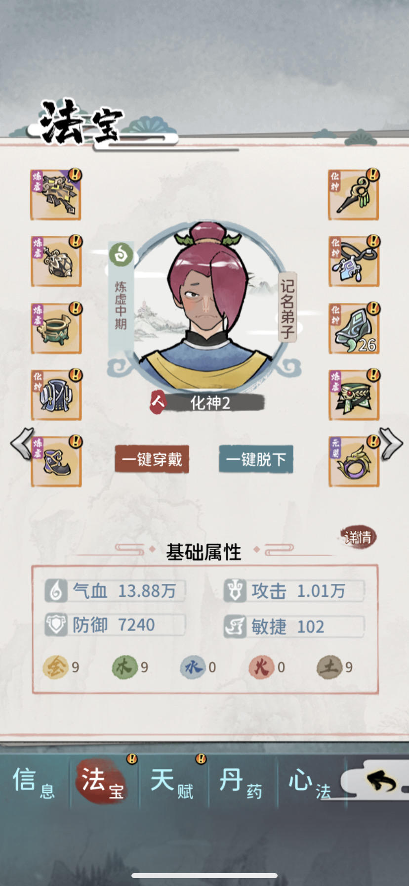Switch to the 信息 tab

pyautogui.click(x=34, y=783)
